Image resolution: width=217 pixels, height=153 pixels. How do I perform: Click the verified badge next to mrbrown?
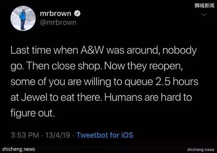tap(77, 14)
